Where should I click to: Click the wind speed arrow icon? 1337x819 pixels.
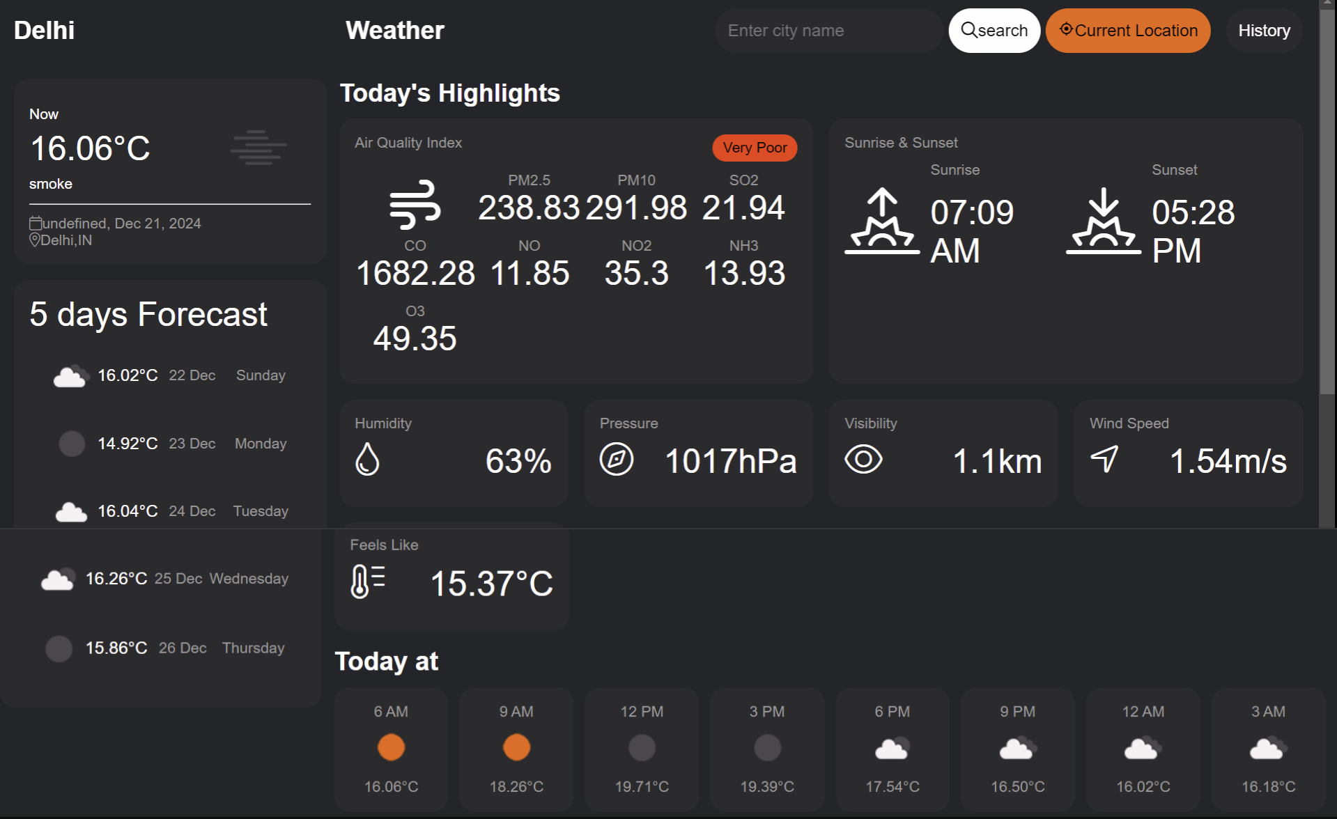[x=1105, y=460]
